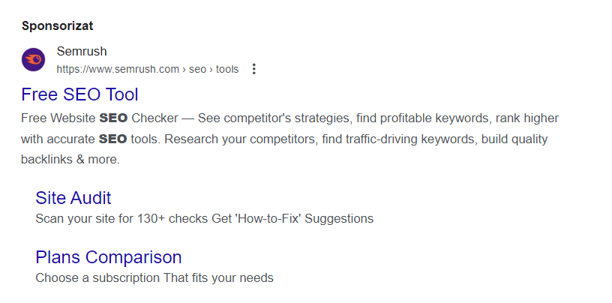Click the "seo" breadcrumb segment in URL

tap(197, 69)
